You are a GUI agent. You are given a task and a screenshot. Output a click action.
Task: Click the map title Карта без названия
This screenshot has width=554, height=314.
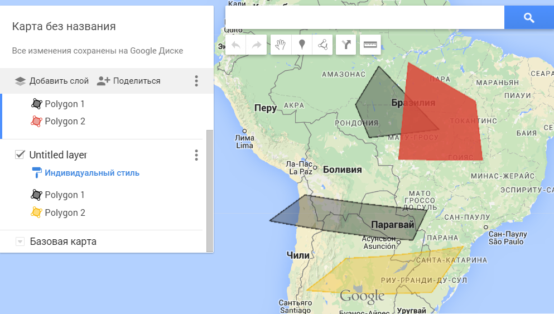tap(64, 26)
